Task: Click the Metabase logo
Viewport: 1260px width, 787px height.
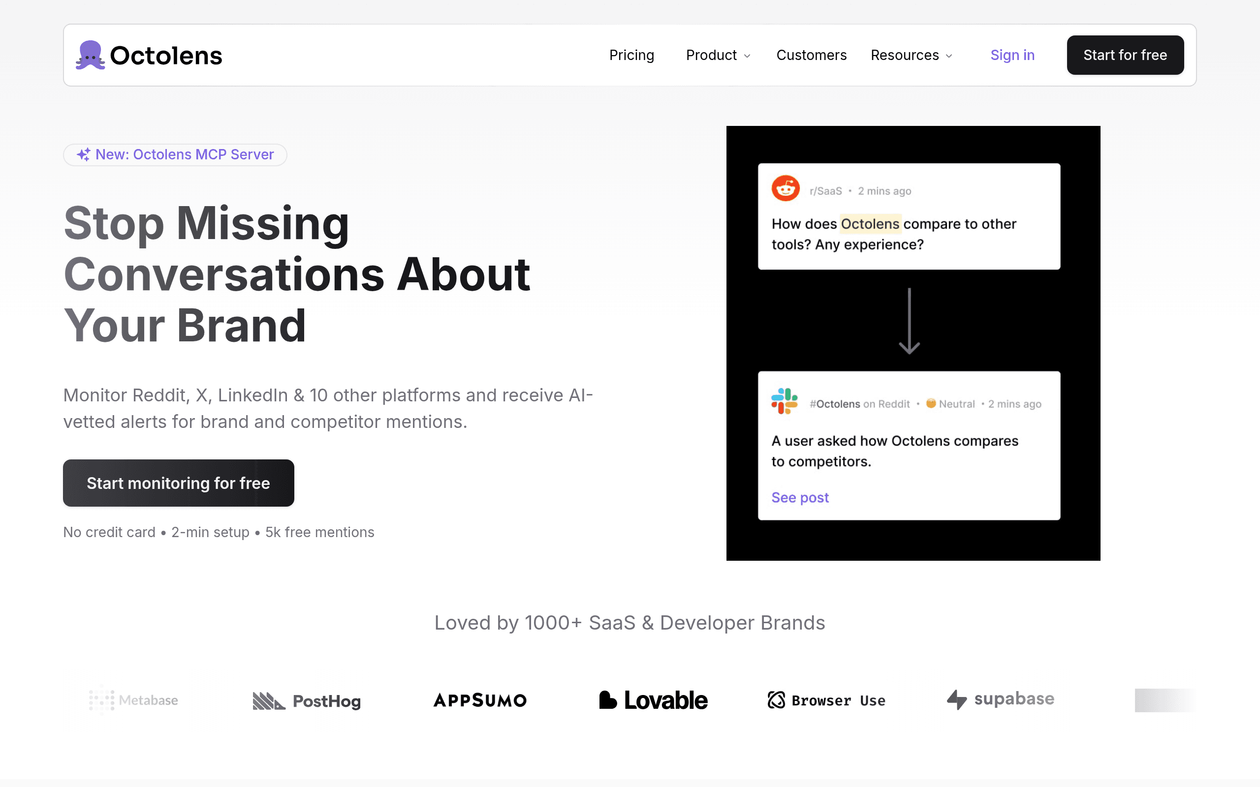Action: (133, 700)
